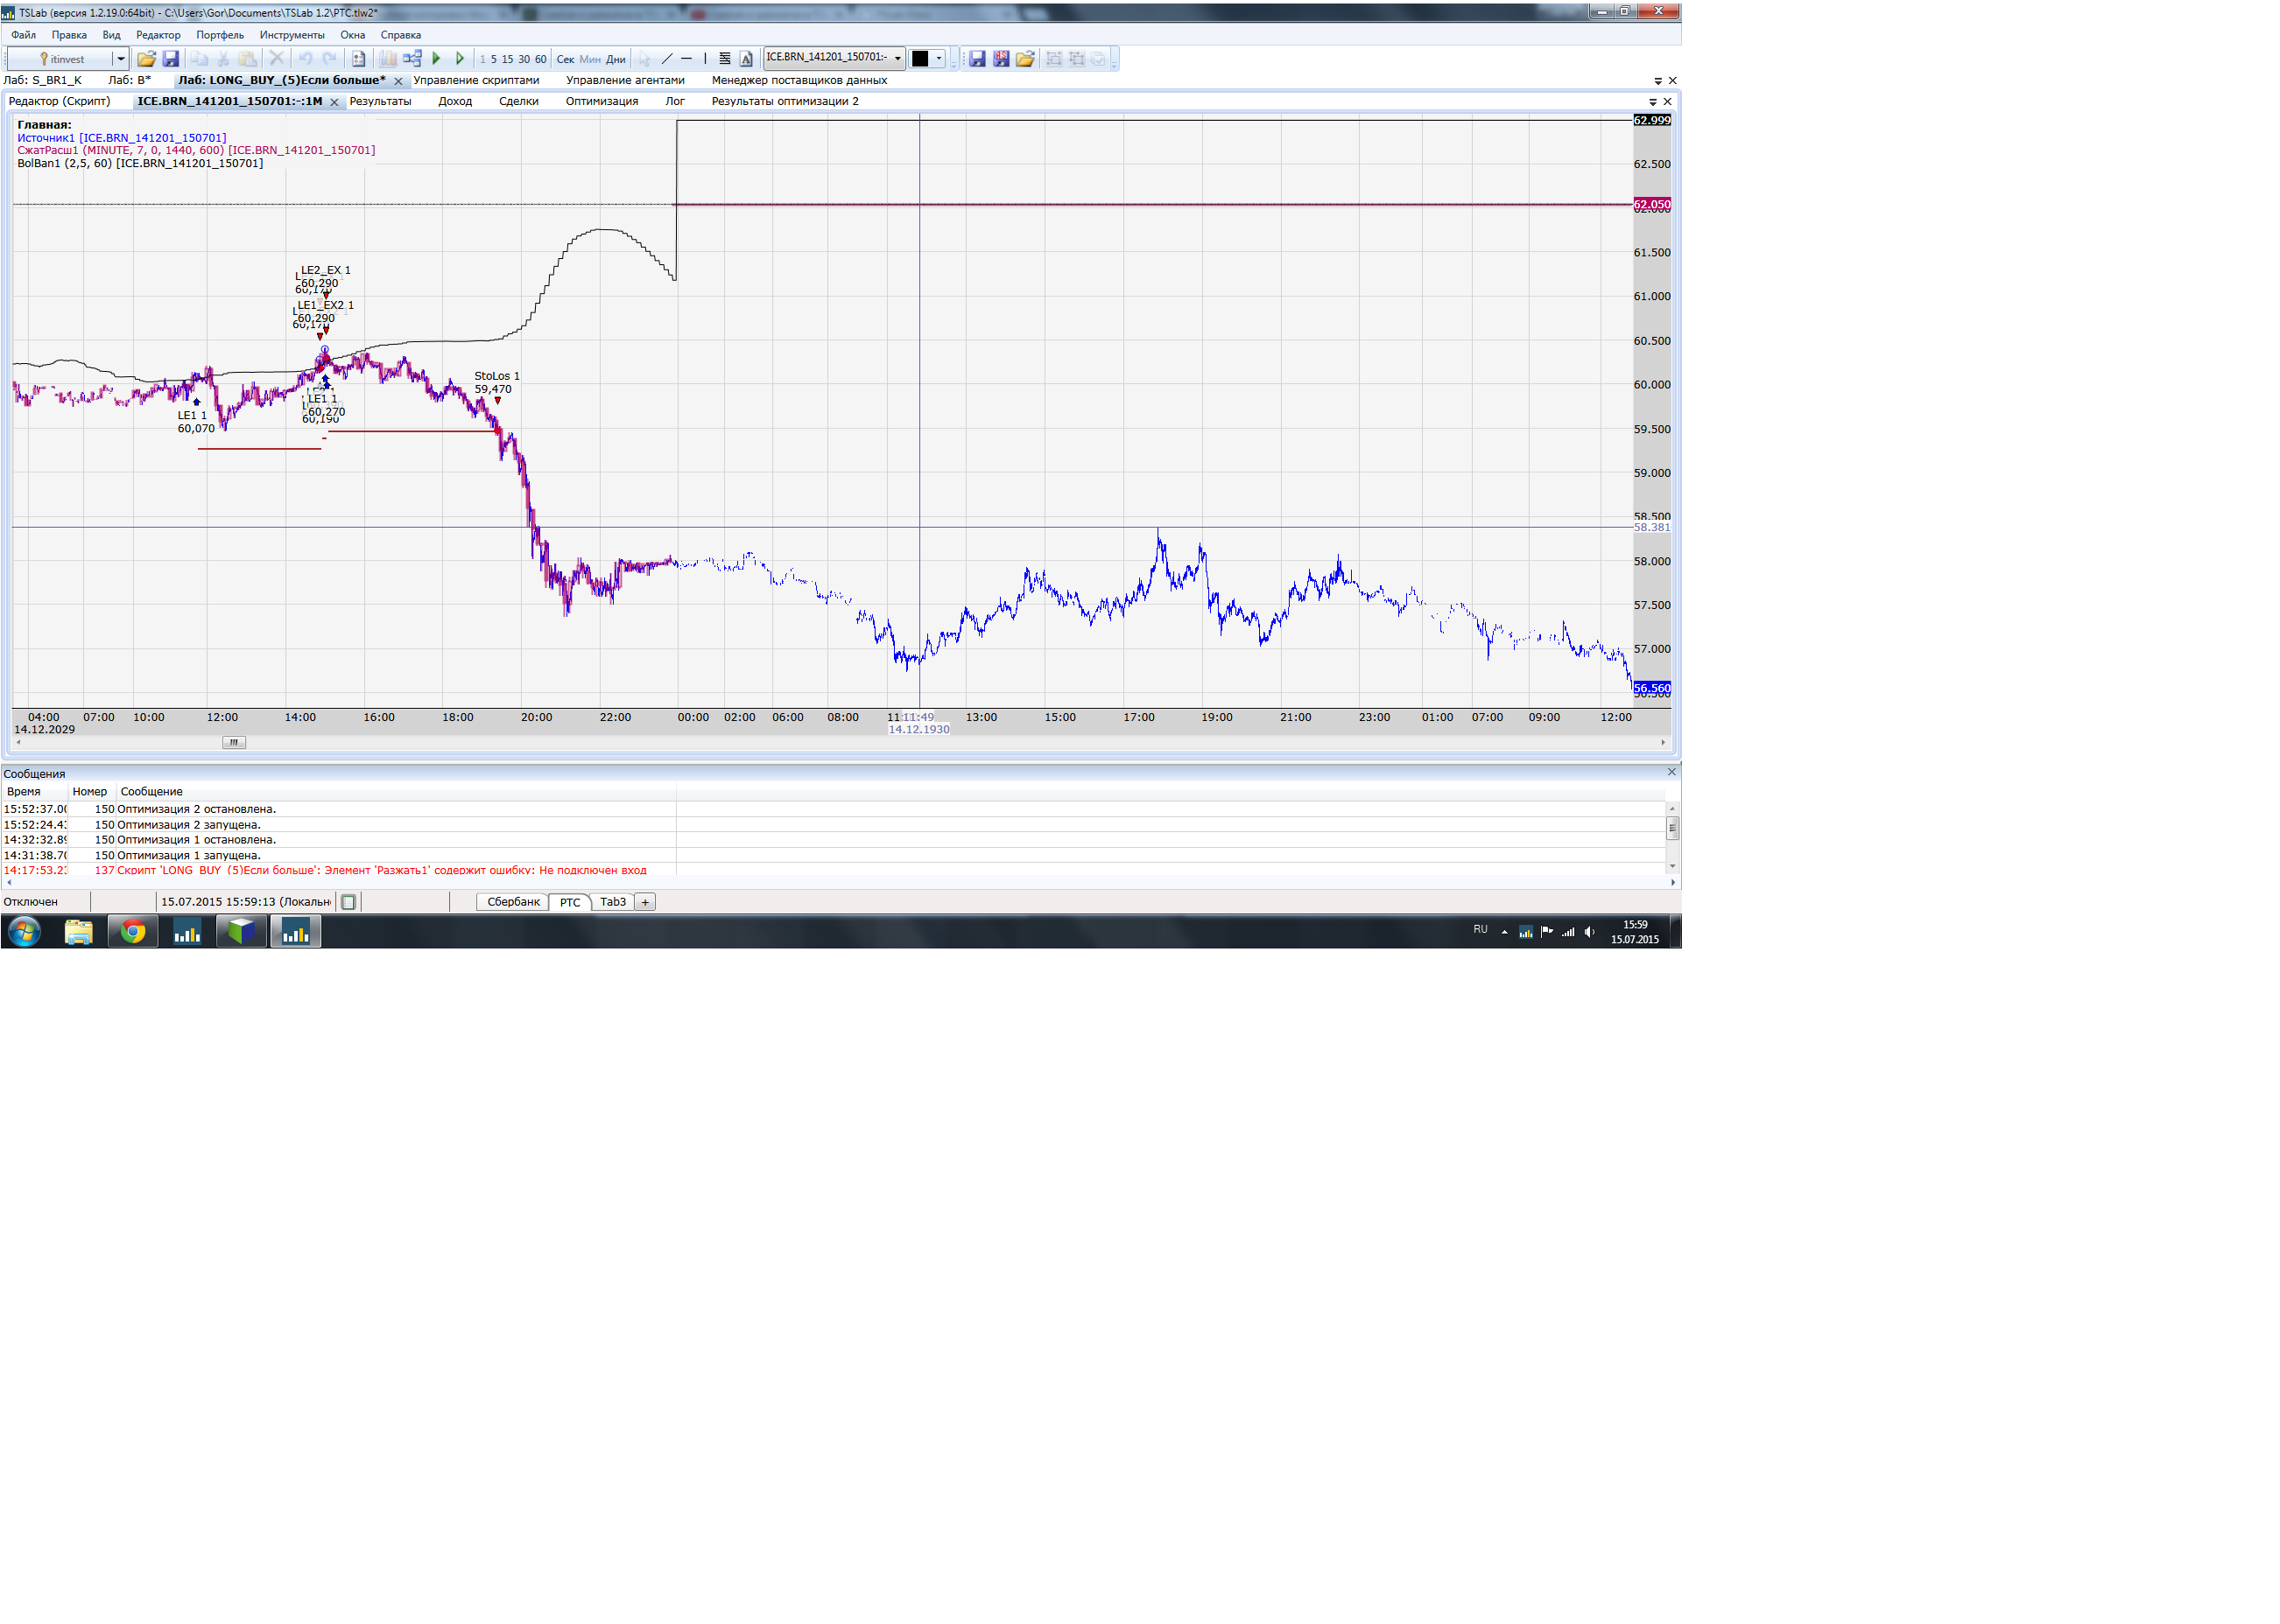
Task: Click the script properties page icon
Action: pos(358,59)
